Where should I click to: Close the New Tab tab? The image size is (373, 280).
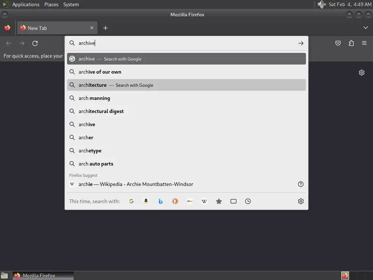click(x=92, y=28)
